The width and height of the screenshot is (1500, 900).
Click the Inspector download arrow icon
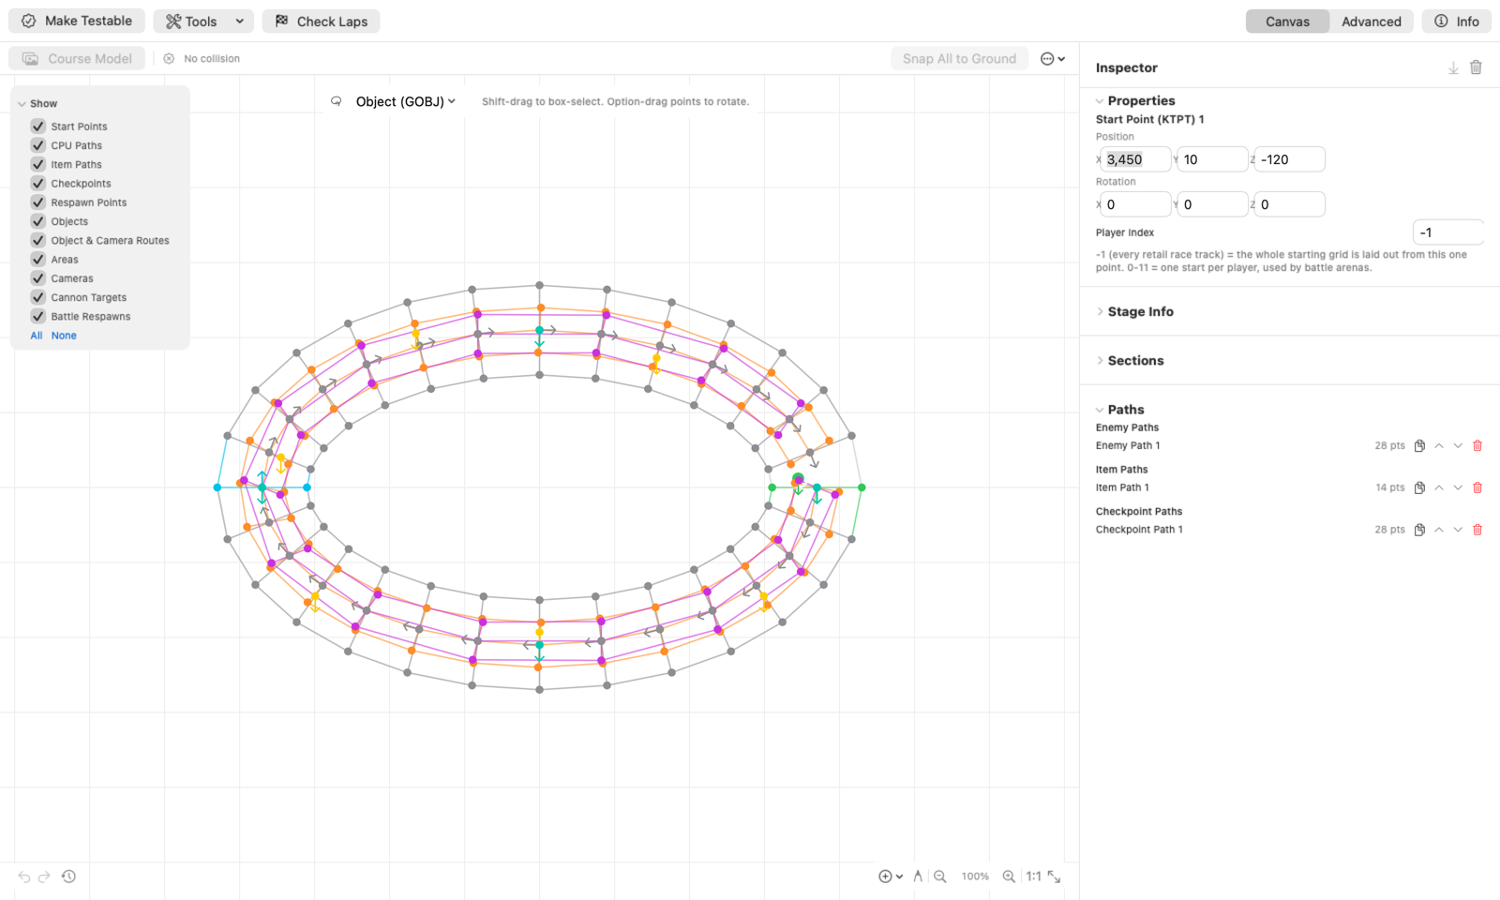tap(1453, 67)
